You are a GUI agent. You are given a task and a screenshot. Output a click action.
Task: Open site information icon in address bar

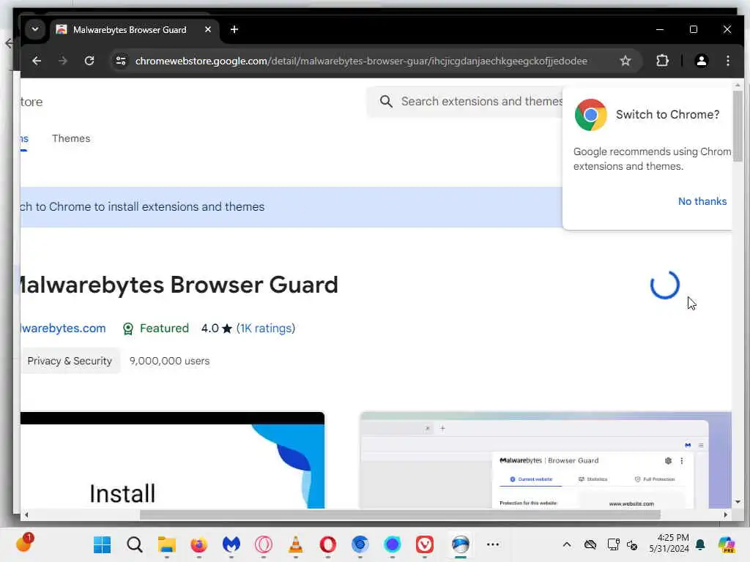tap(121, 61)
